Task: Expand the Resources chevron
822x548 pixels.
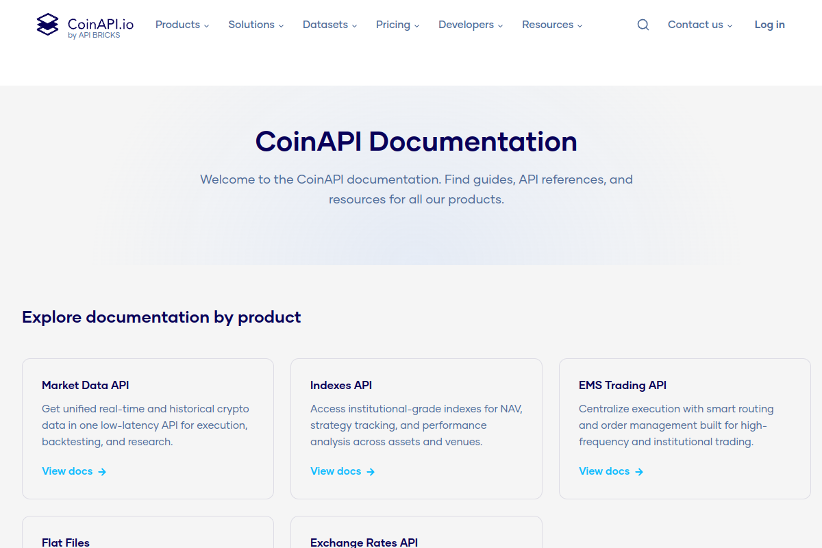Action: [580, 25]
